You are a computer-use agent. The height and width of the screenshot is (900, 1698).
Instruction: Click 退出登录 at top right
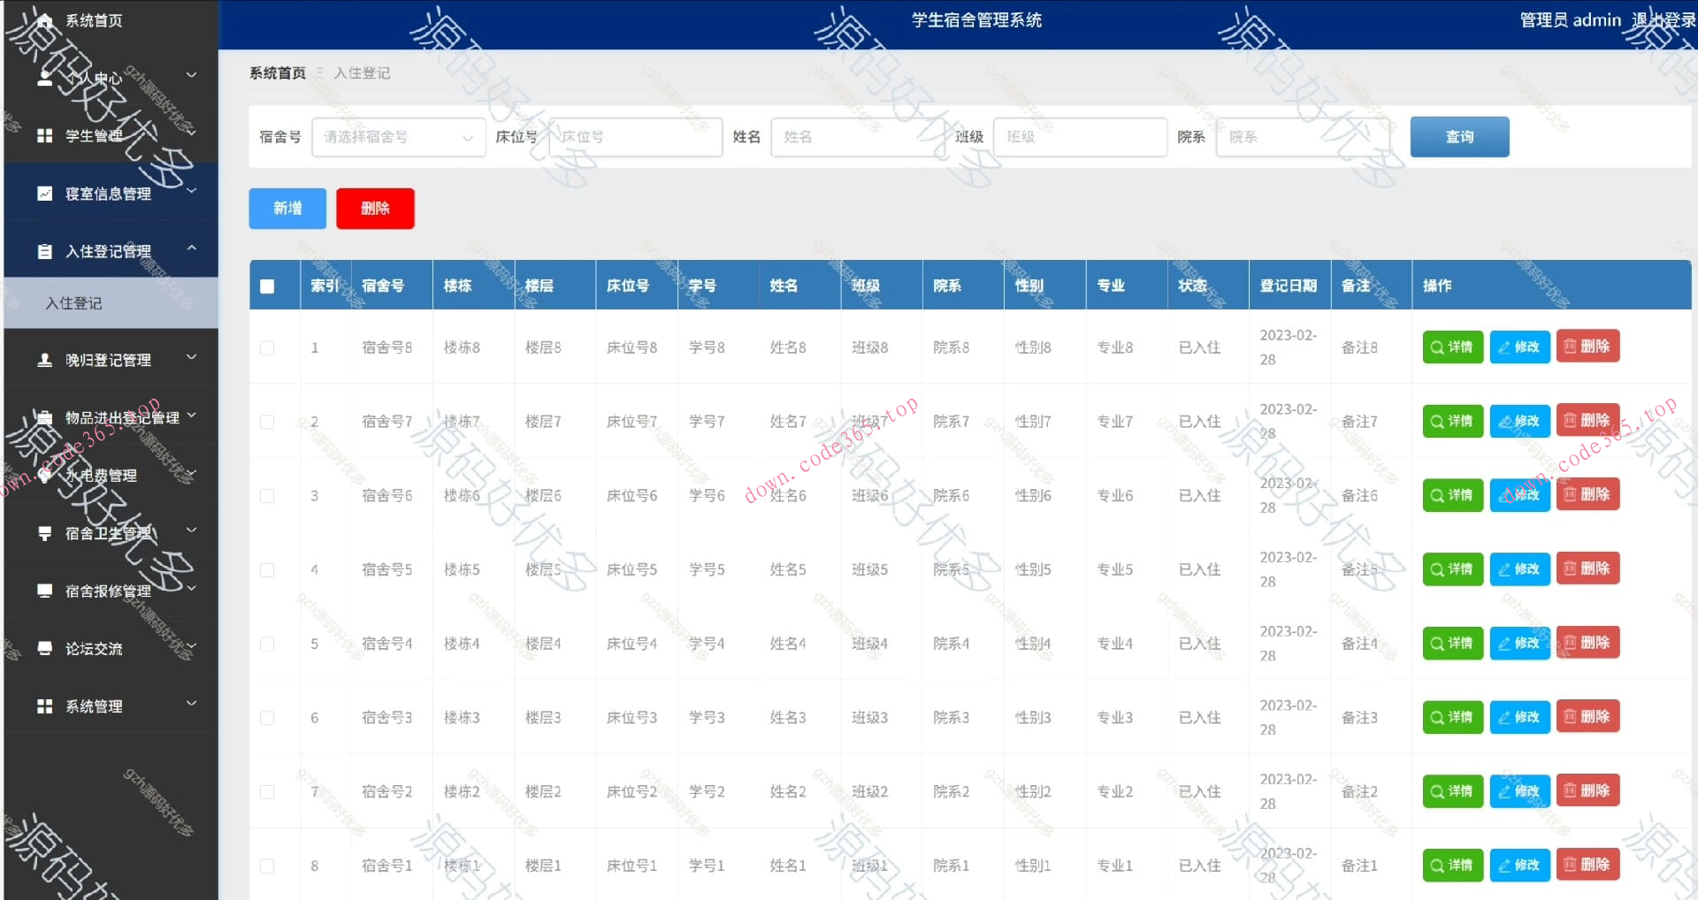(x=1664, y=19)
